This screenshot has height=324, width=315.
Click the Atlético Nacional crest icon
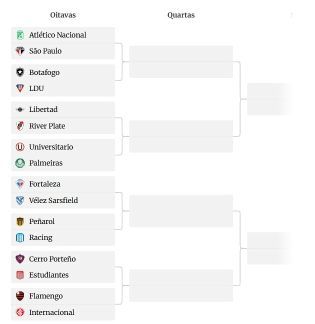pyautogui.click(x=20, y=35)
